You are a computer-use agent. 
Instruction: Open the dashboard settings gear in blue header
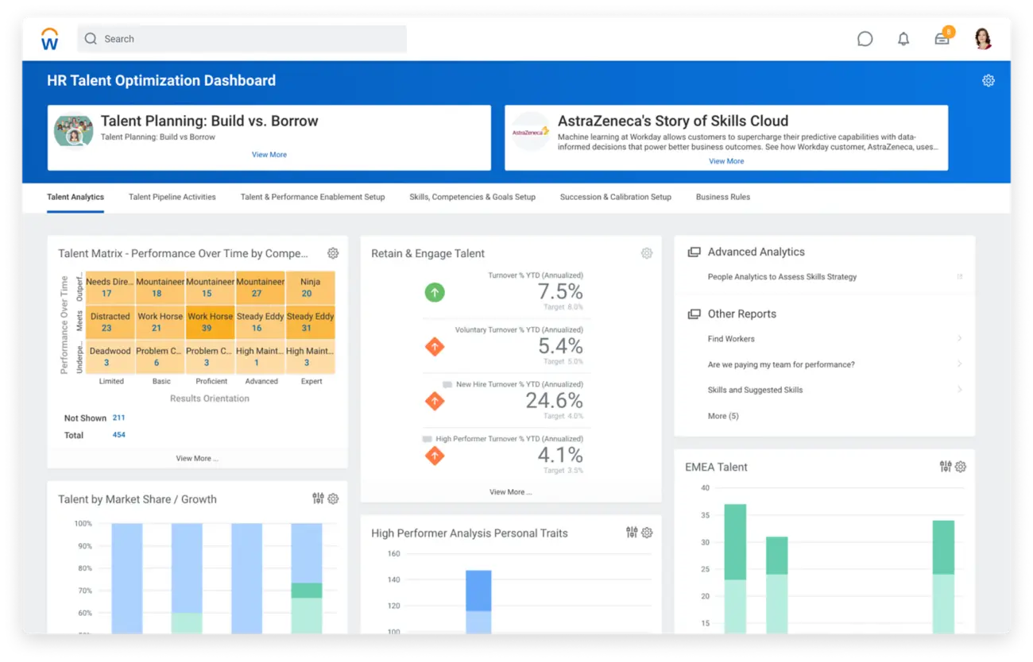(988, 80)
